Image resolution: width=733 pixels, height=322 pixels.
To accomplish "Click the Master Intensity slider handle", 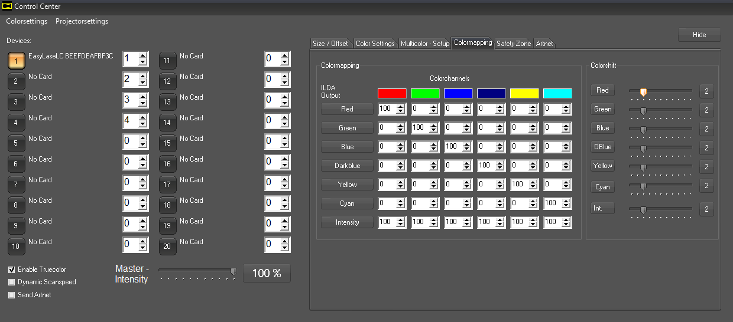I will [x=233, y=271].
